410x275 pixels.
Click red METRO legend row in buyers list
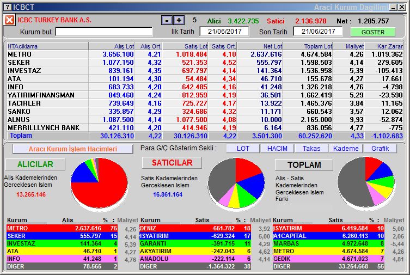coord(62,228)
